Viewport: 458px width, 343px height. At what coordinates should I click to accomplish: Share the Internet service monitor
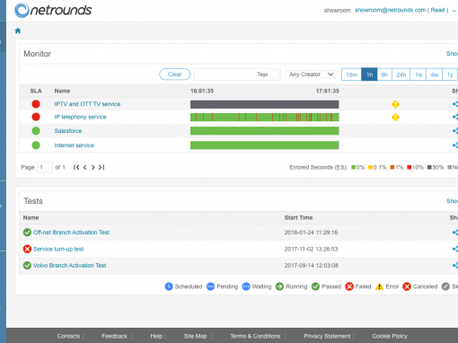pos(455,145)
